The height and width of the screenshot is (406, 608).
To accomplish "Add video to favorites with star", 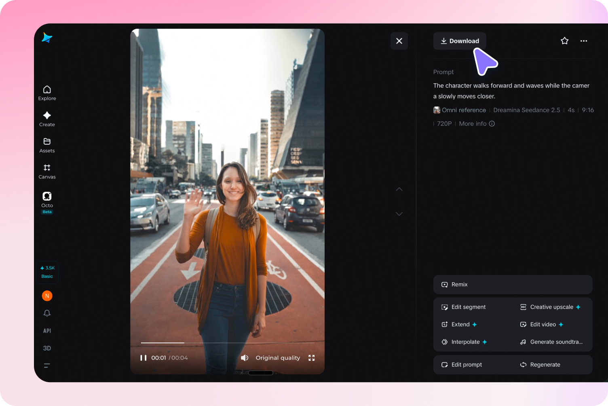I will tap(565, 41).
